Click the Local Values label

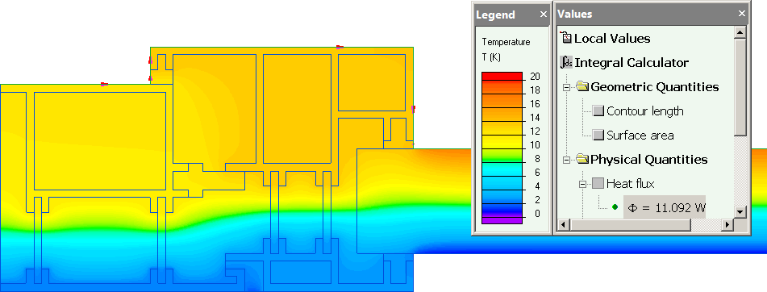[612, 38]
